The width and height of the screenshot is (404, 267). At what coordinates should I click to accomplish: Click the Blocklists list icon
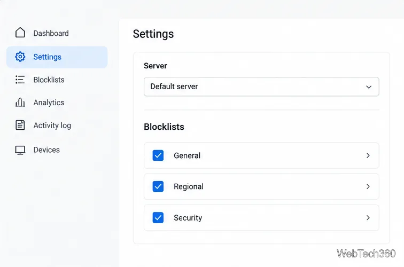pos(20,80)
